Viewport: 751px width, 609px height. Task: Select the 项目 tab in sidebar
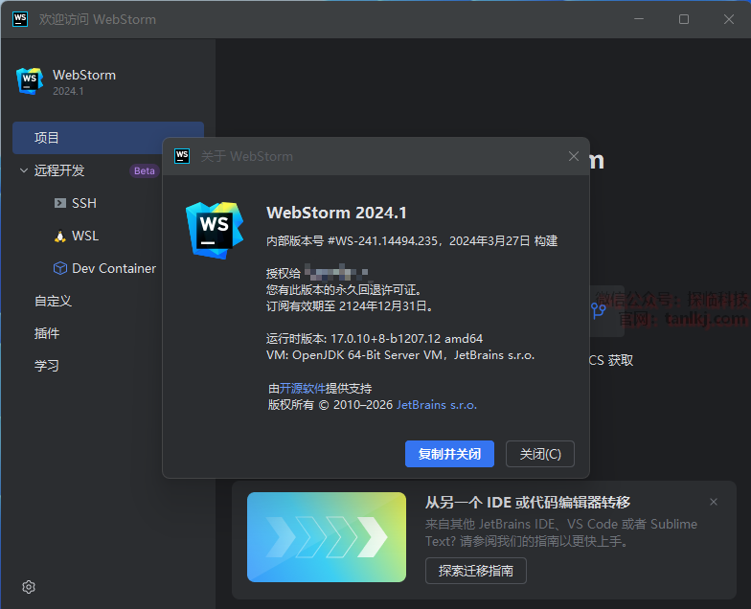pos(107,138)
